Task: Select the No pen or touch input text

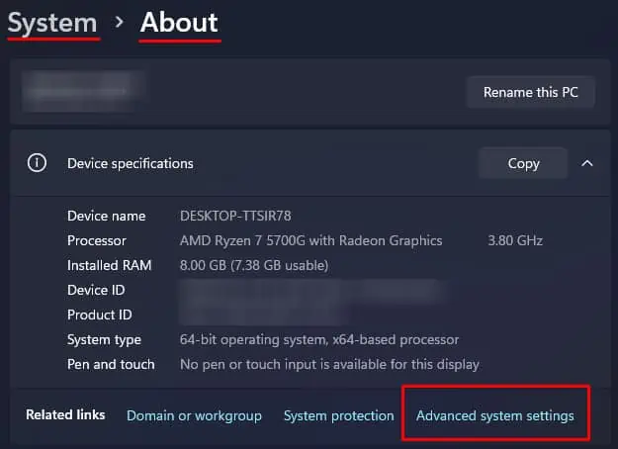Action: tap(329, 365)
